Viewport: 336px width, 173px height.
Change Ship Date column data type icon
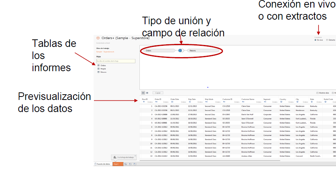190,102
